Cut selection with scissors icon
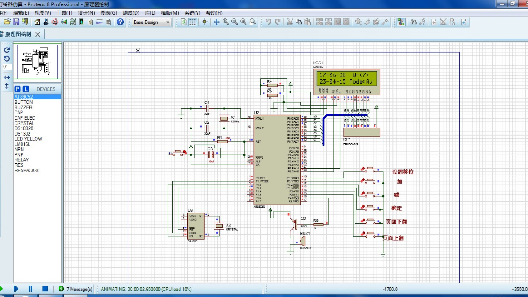Image resolution: width=528 pixels, height=297 pixels. pyautogui.click(x=290, y=22)
